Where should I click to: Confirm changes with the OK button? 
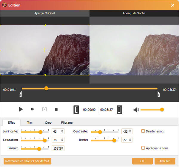click(142, 161)
